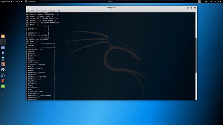Click the features table row
Image resolution: width=223 pixels, height=125 pixels.
[x=32, y=75]
